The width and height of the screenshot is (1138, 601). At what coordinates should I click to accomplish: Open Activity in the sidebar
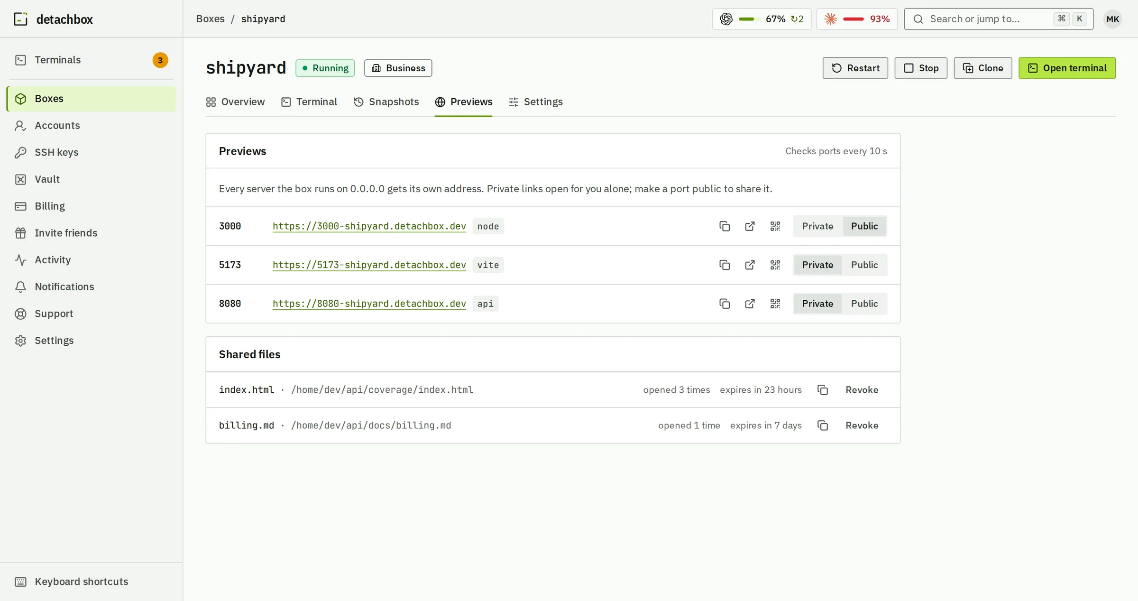[91, 260]
